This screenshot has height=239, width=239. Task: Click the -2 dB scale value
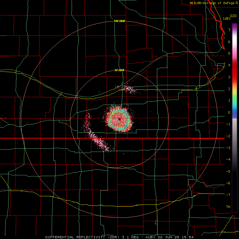click(228, 136)
